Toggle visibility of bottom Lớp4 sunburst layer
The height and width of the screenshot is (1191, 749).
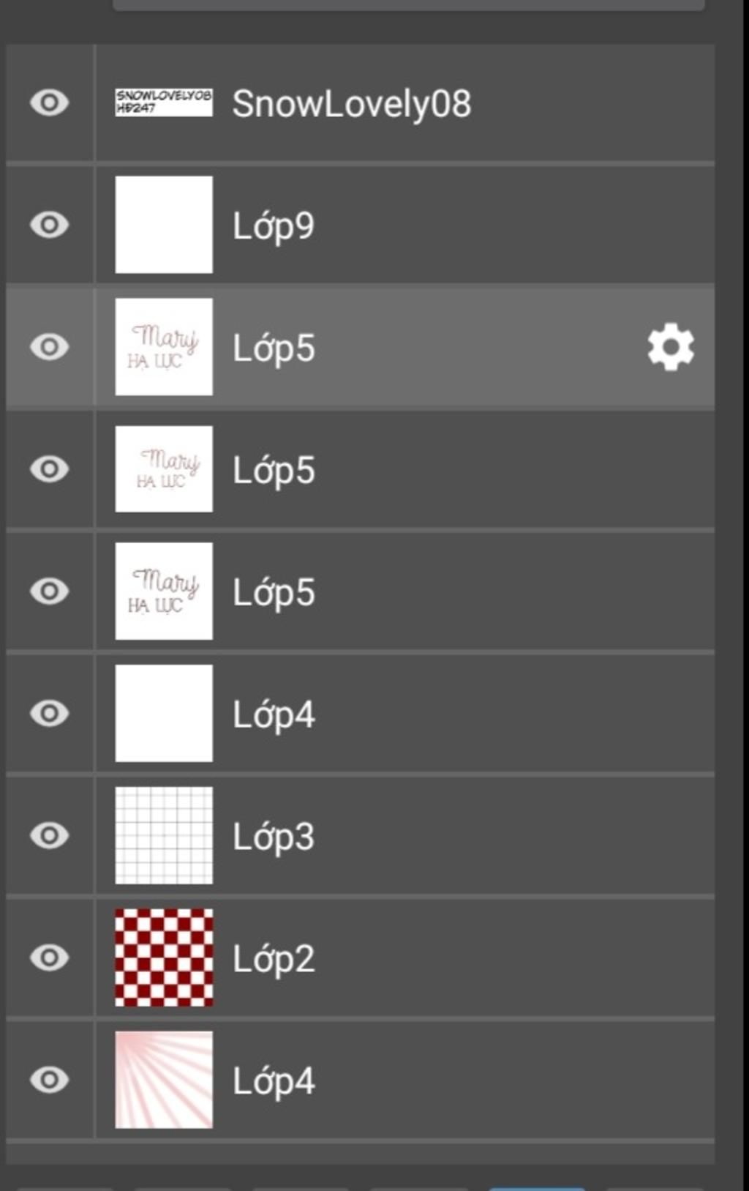pyautogui.click(x=49, y=1080)
